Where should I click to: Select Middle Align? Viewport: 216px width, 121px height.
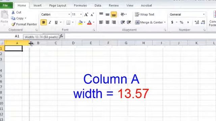[x=107, y=14]
